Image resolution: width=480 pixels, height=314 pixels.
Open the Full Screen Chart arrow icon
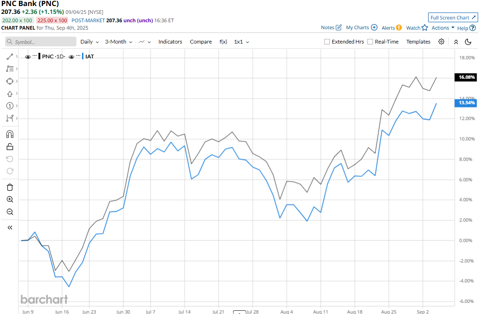(474, 18)
